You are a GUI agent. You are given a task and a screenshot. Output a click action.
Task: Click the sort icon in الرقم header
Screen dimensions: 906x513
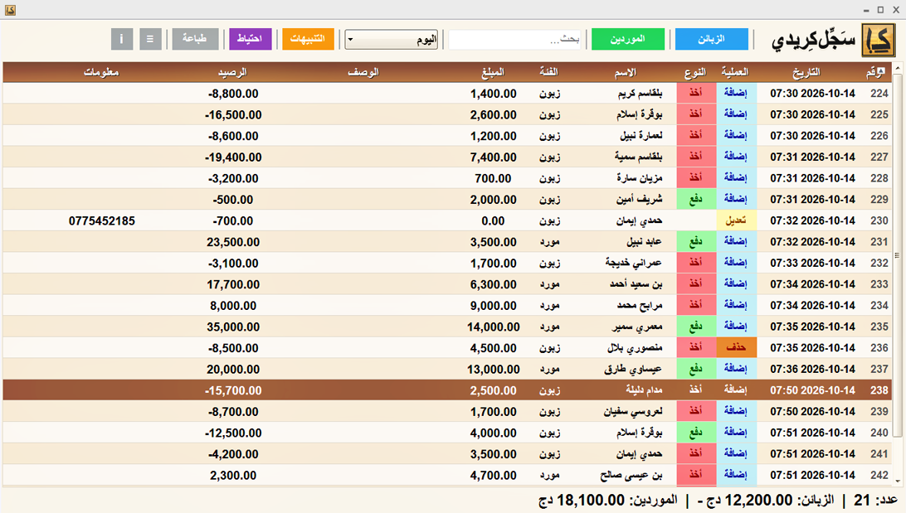click(x=880, y=71)
